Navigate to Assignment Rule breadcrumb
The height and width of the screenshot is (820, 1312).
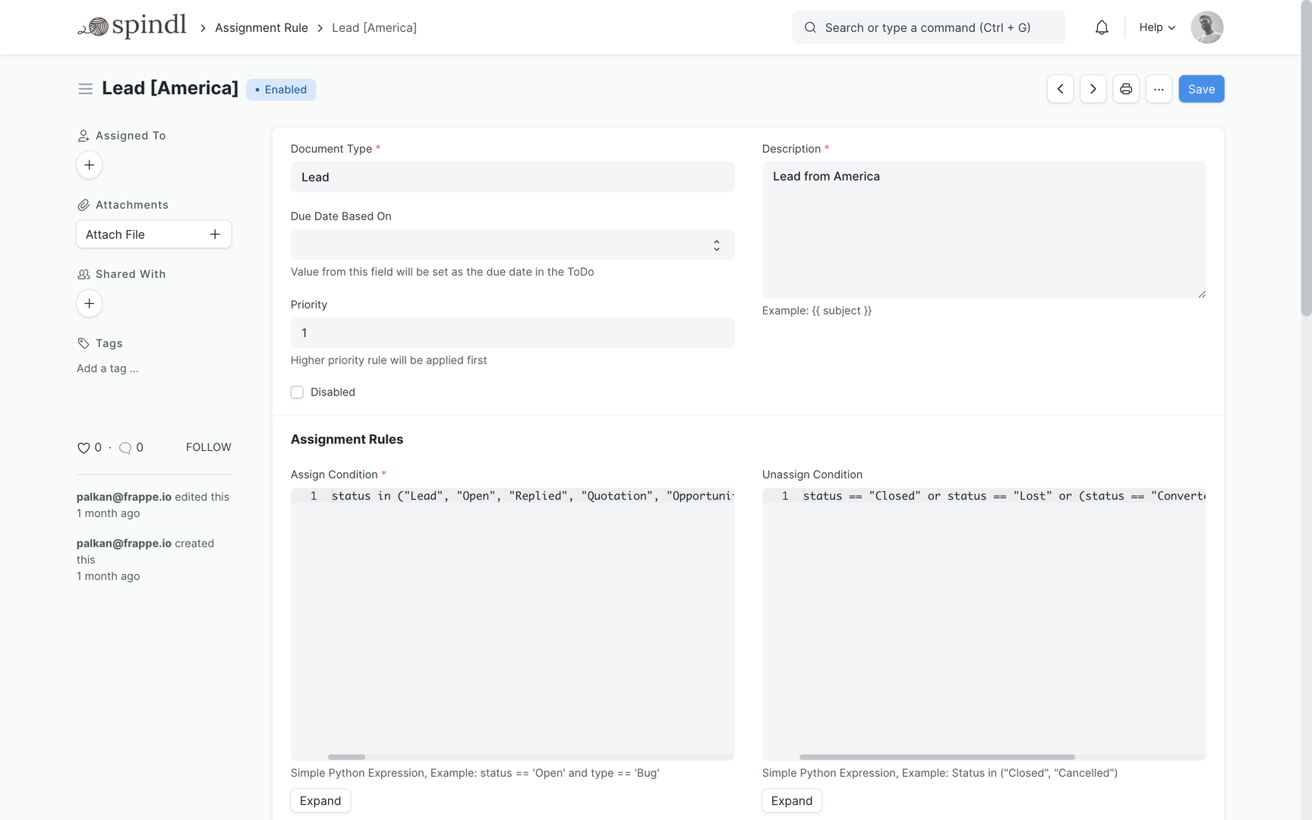[x=261, y=27]
